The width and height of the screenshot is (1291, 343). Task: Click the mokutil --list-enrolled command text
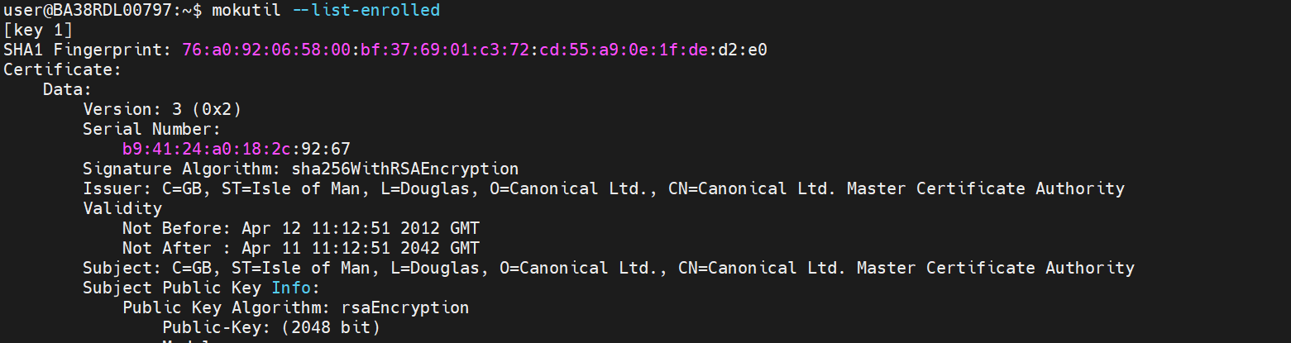click(326, 10)
